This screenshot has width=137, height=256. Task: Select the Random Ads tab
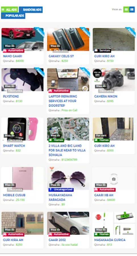tap(31, 10)
